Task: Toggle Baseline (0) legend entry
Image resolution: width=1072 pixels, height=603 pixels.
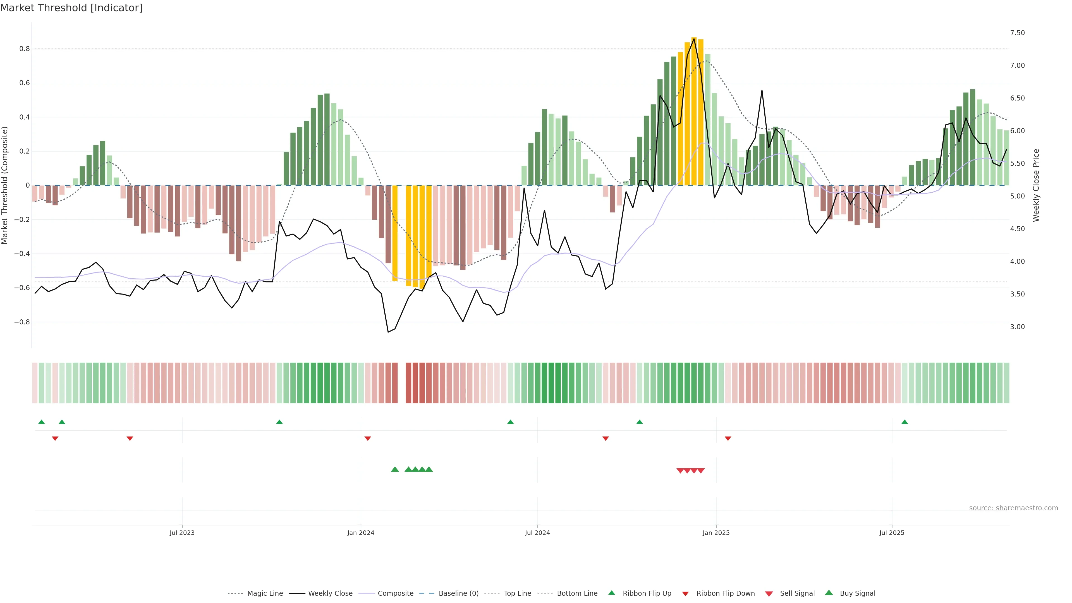Action: click(x=458, y=594)
